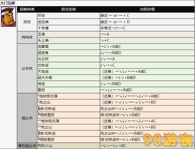The width and height of the screenshot is (195, 149).
Task: Click the single-asterisk *岚之山 name
Action: pos(44,102)
